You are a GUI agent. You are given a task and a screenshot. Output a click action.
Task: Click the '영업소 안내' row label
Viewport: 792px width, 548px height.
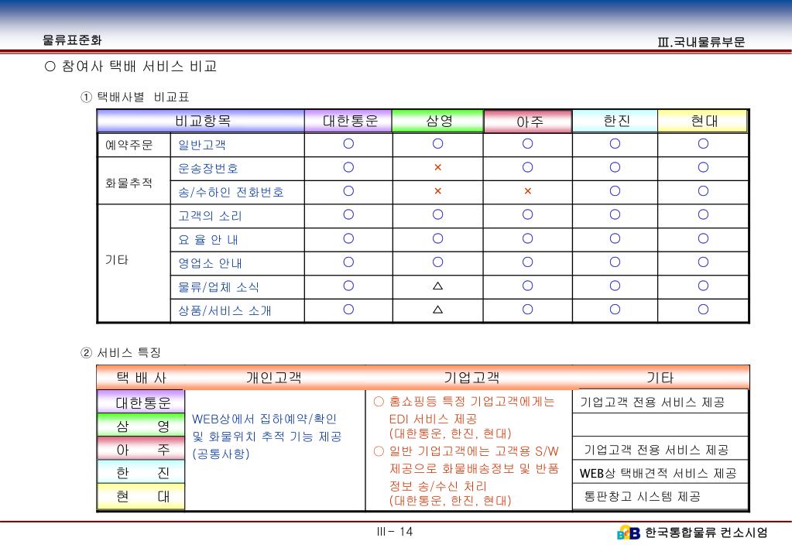(210, 263)
